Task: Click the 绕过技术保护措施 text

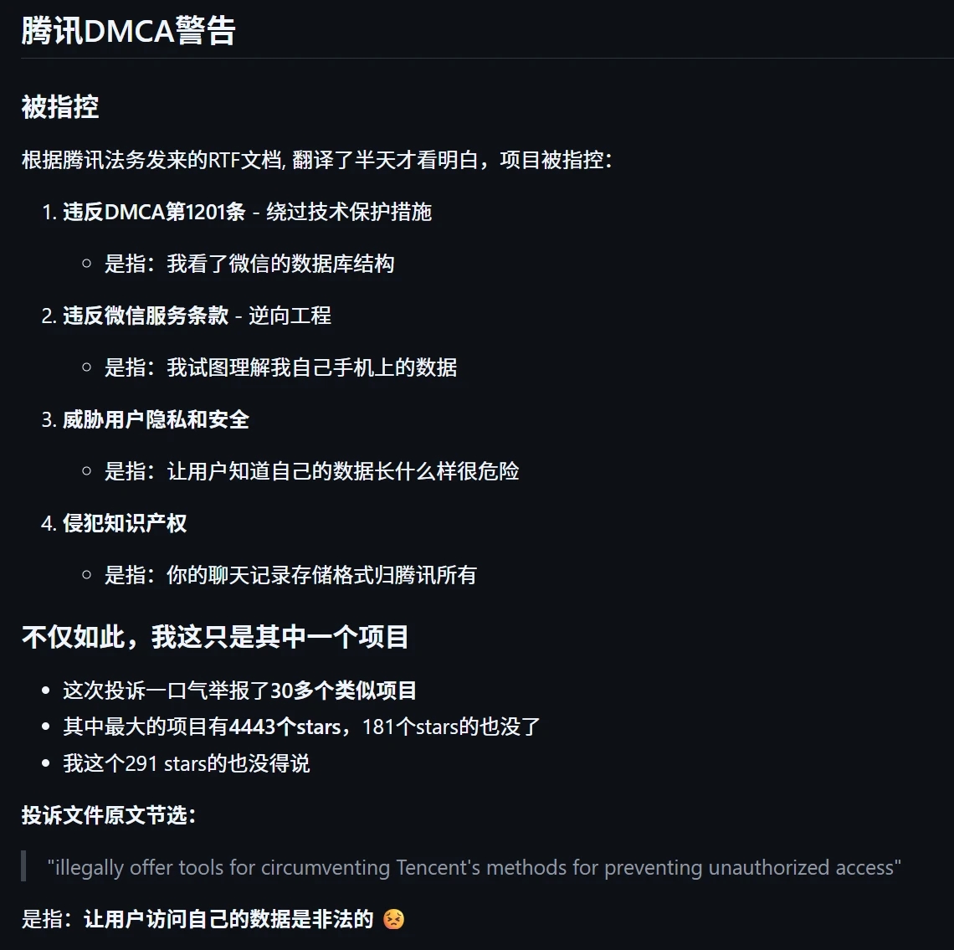Action: [x=349, y=212]
